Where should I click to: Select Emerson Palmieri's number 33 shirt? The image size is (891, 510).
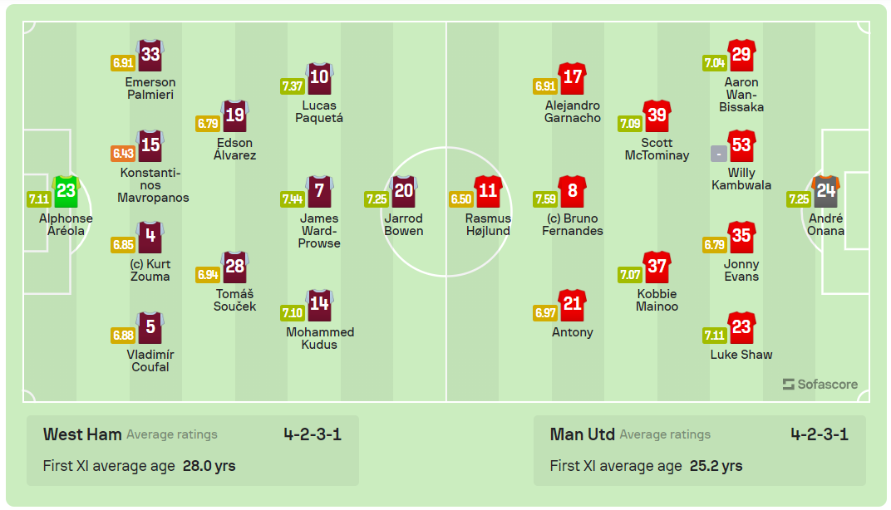150,56
